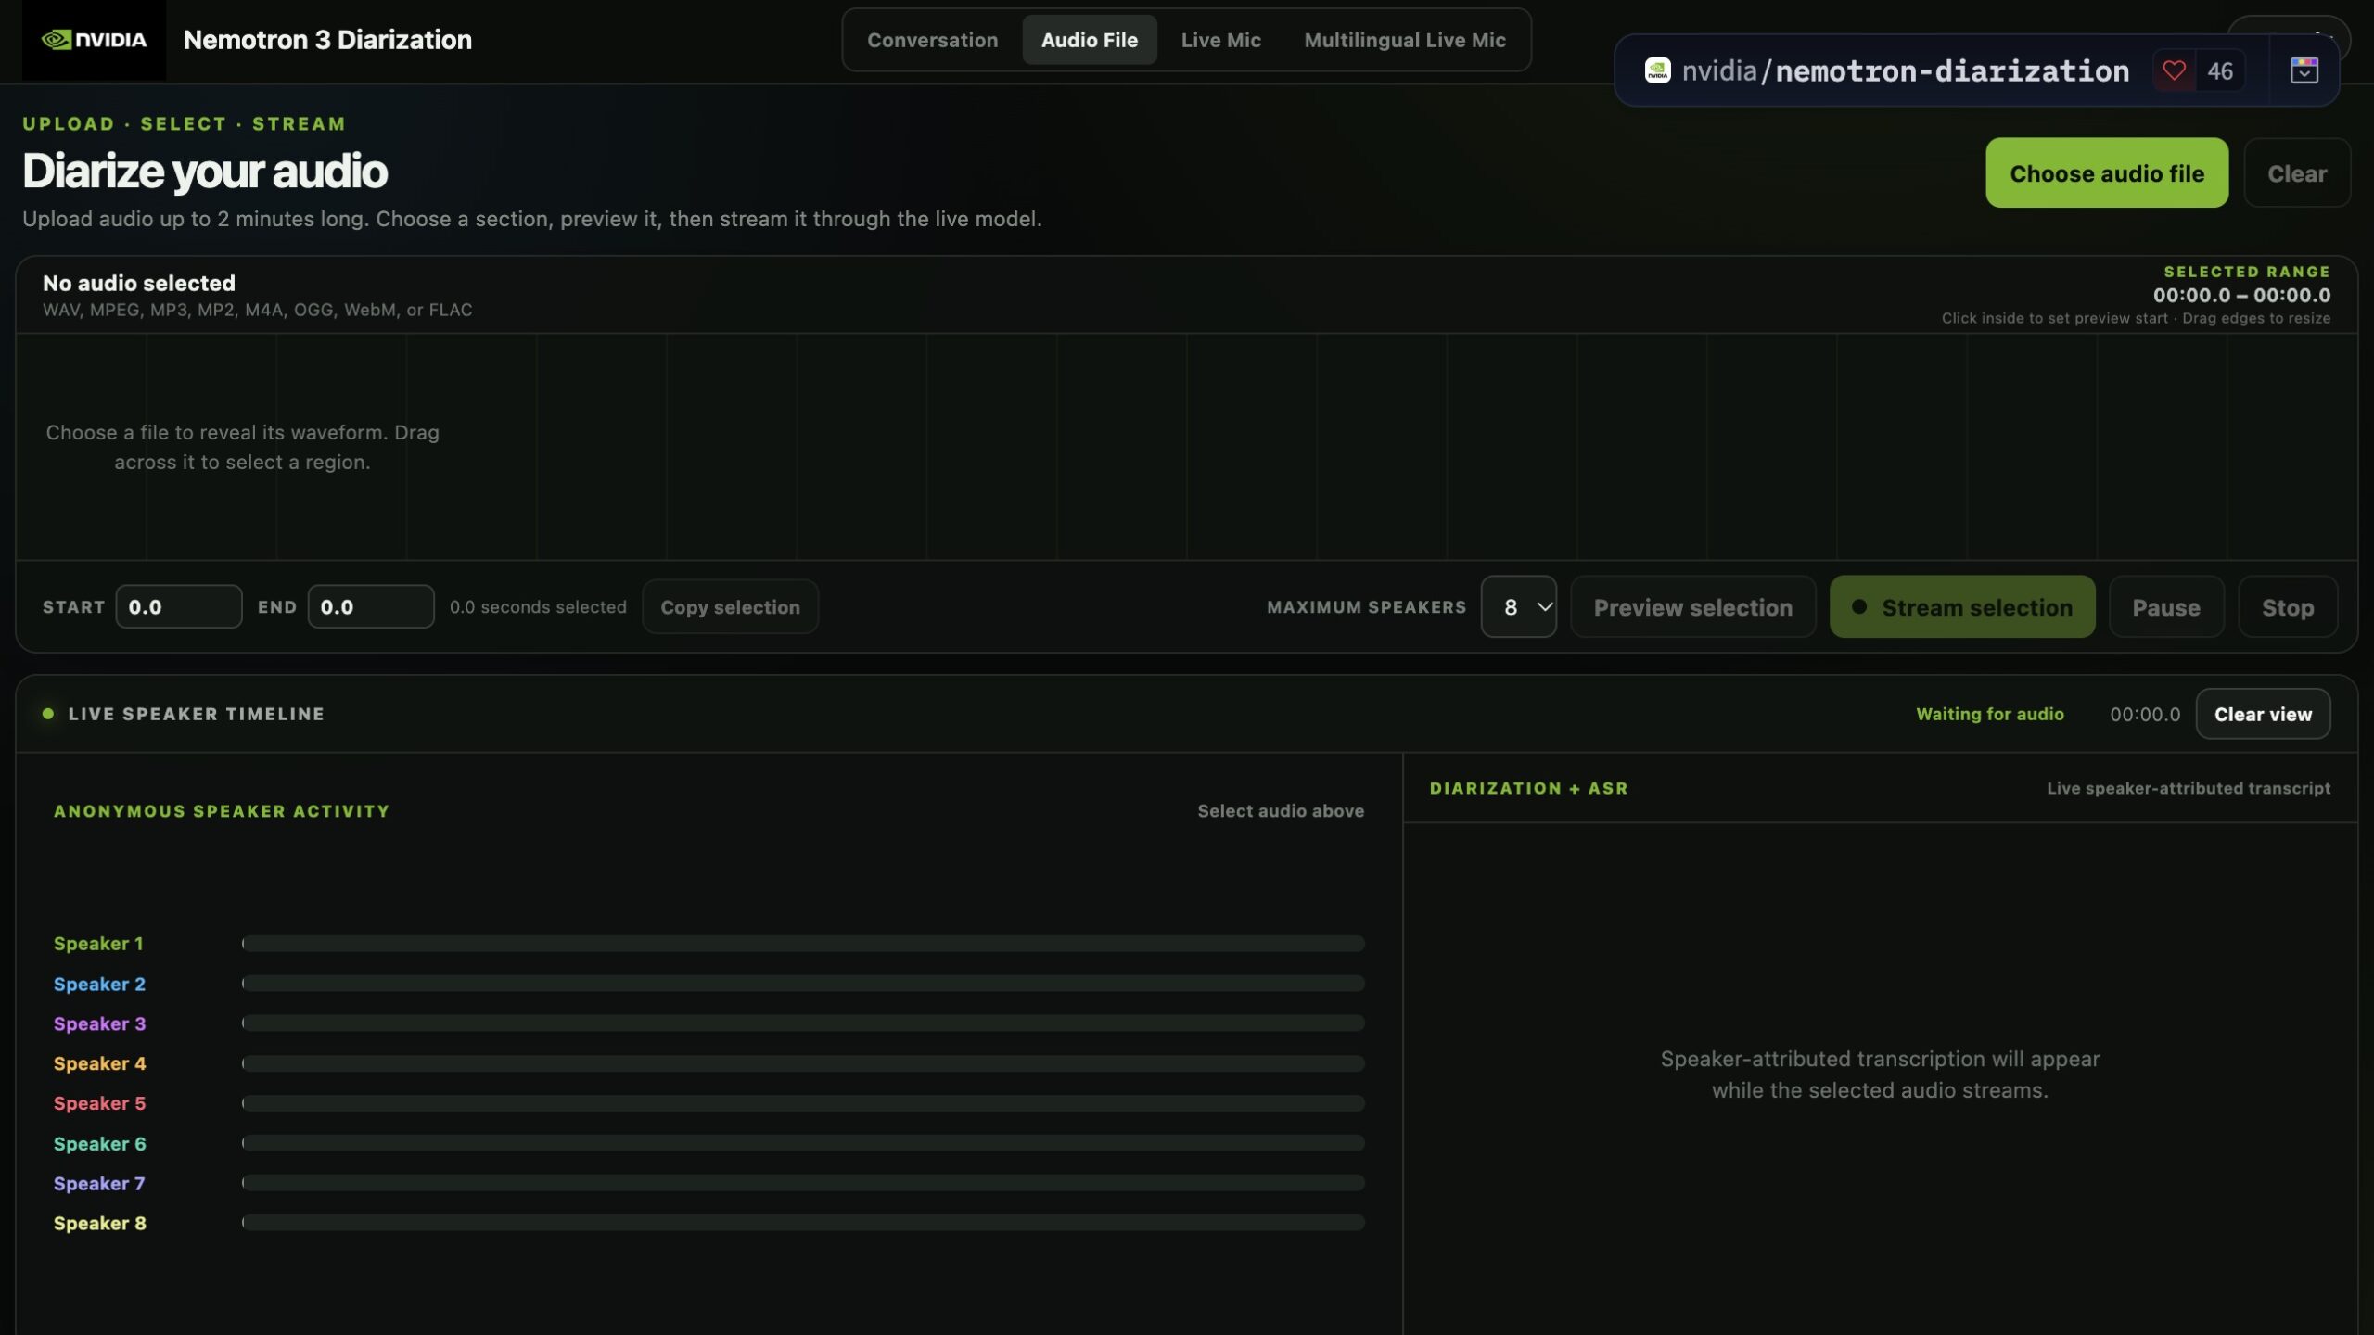Image resolution: width=2374 pixels, height=1335 pixels.
Task: Click Choose audio file button
Action: [2106, 173]
